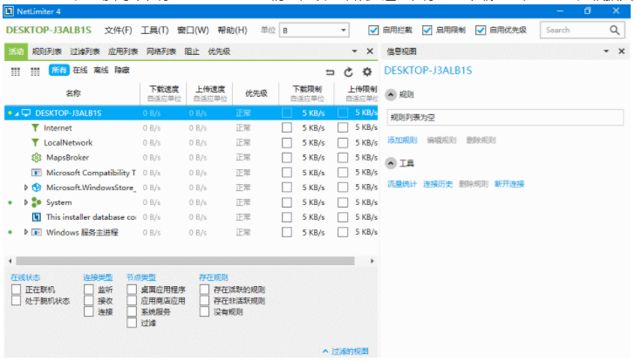Switch to the 应用列表 tab

[x=123, y=51]
